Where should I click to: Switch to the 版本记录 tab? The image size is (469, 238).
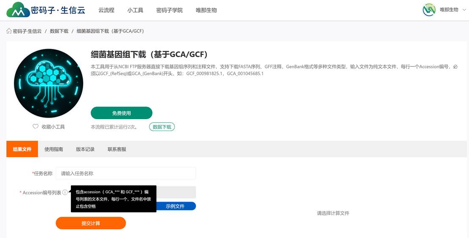pos(85,149)
